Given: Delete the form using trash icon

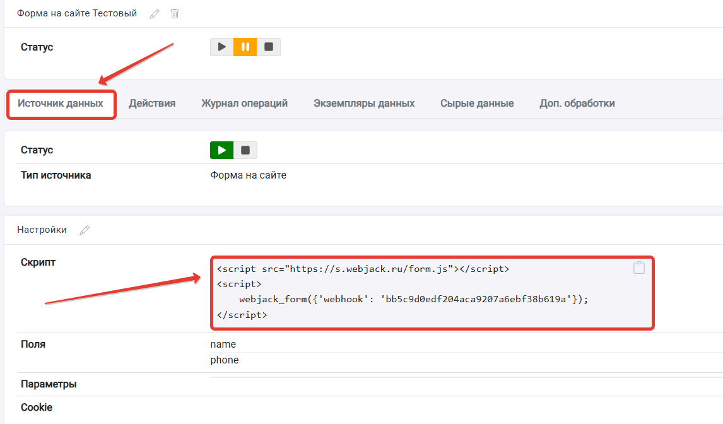Looking at the screenshot, I should [175, 14].
